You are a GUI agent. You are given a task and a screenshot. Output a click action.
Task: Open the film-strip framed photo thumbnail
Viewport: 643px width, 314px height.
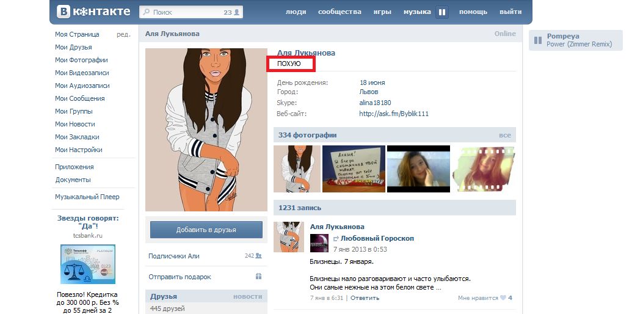pyautogui.click(x=484, y=169)
